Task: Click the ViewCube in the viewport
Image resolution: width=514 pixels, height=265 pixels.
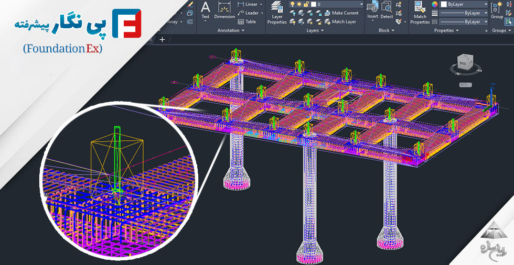Action: (x=465, y=63)
